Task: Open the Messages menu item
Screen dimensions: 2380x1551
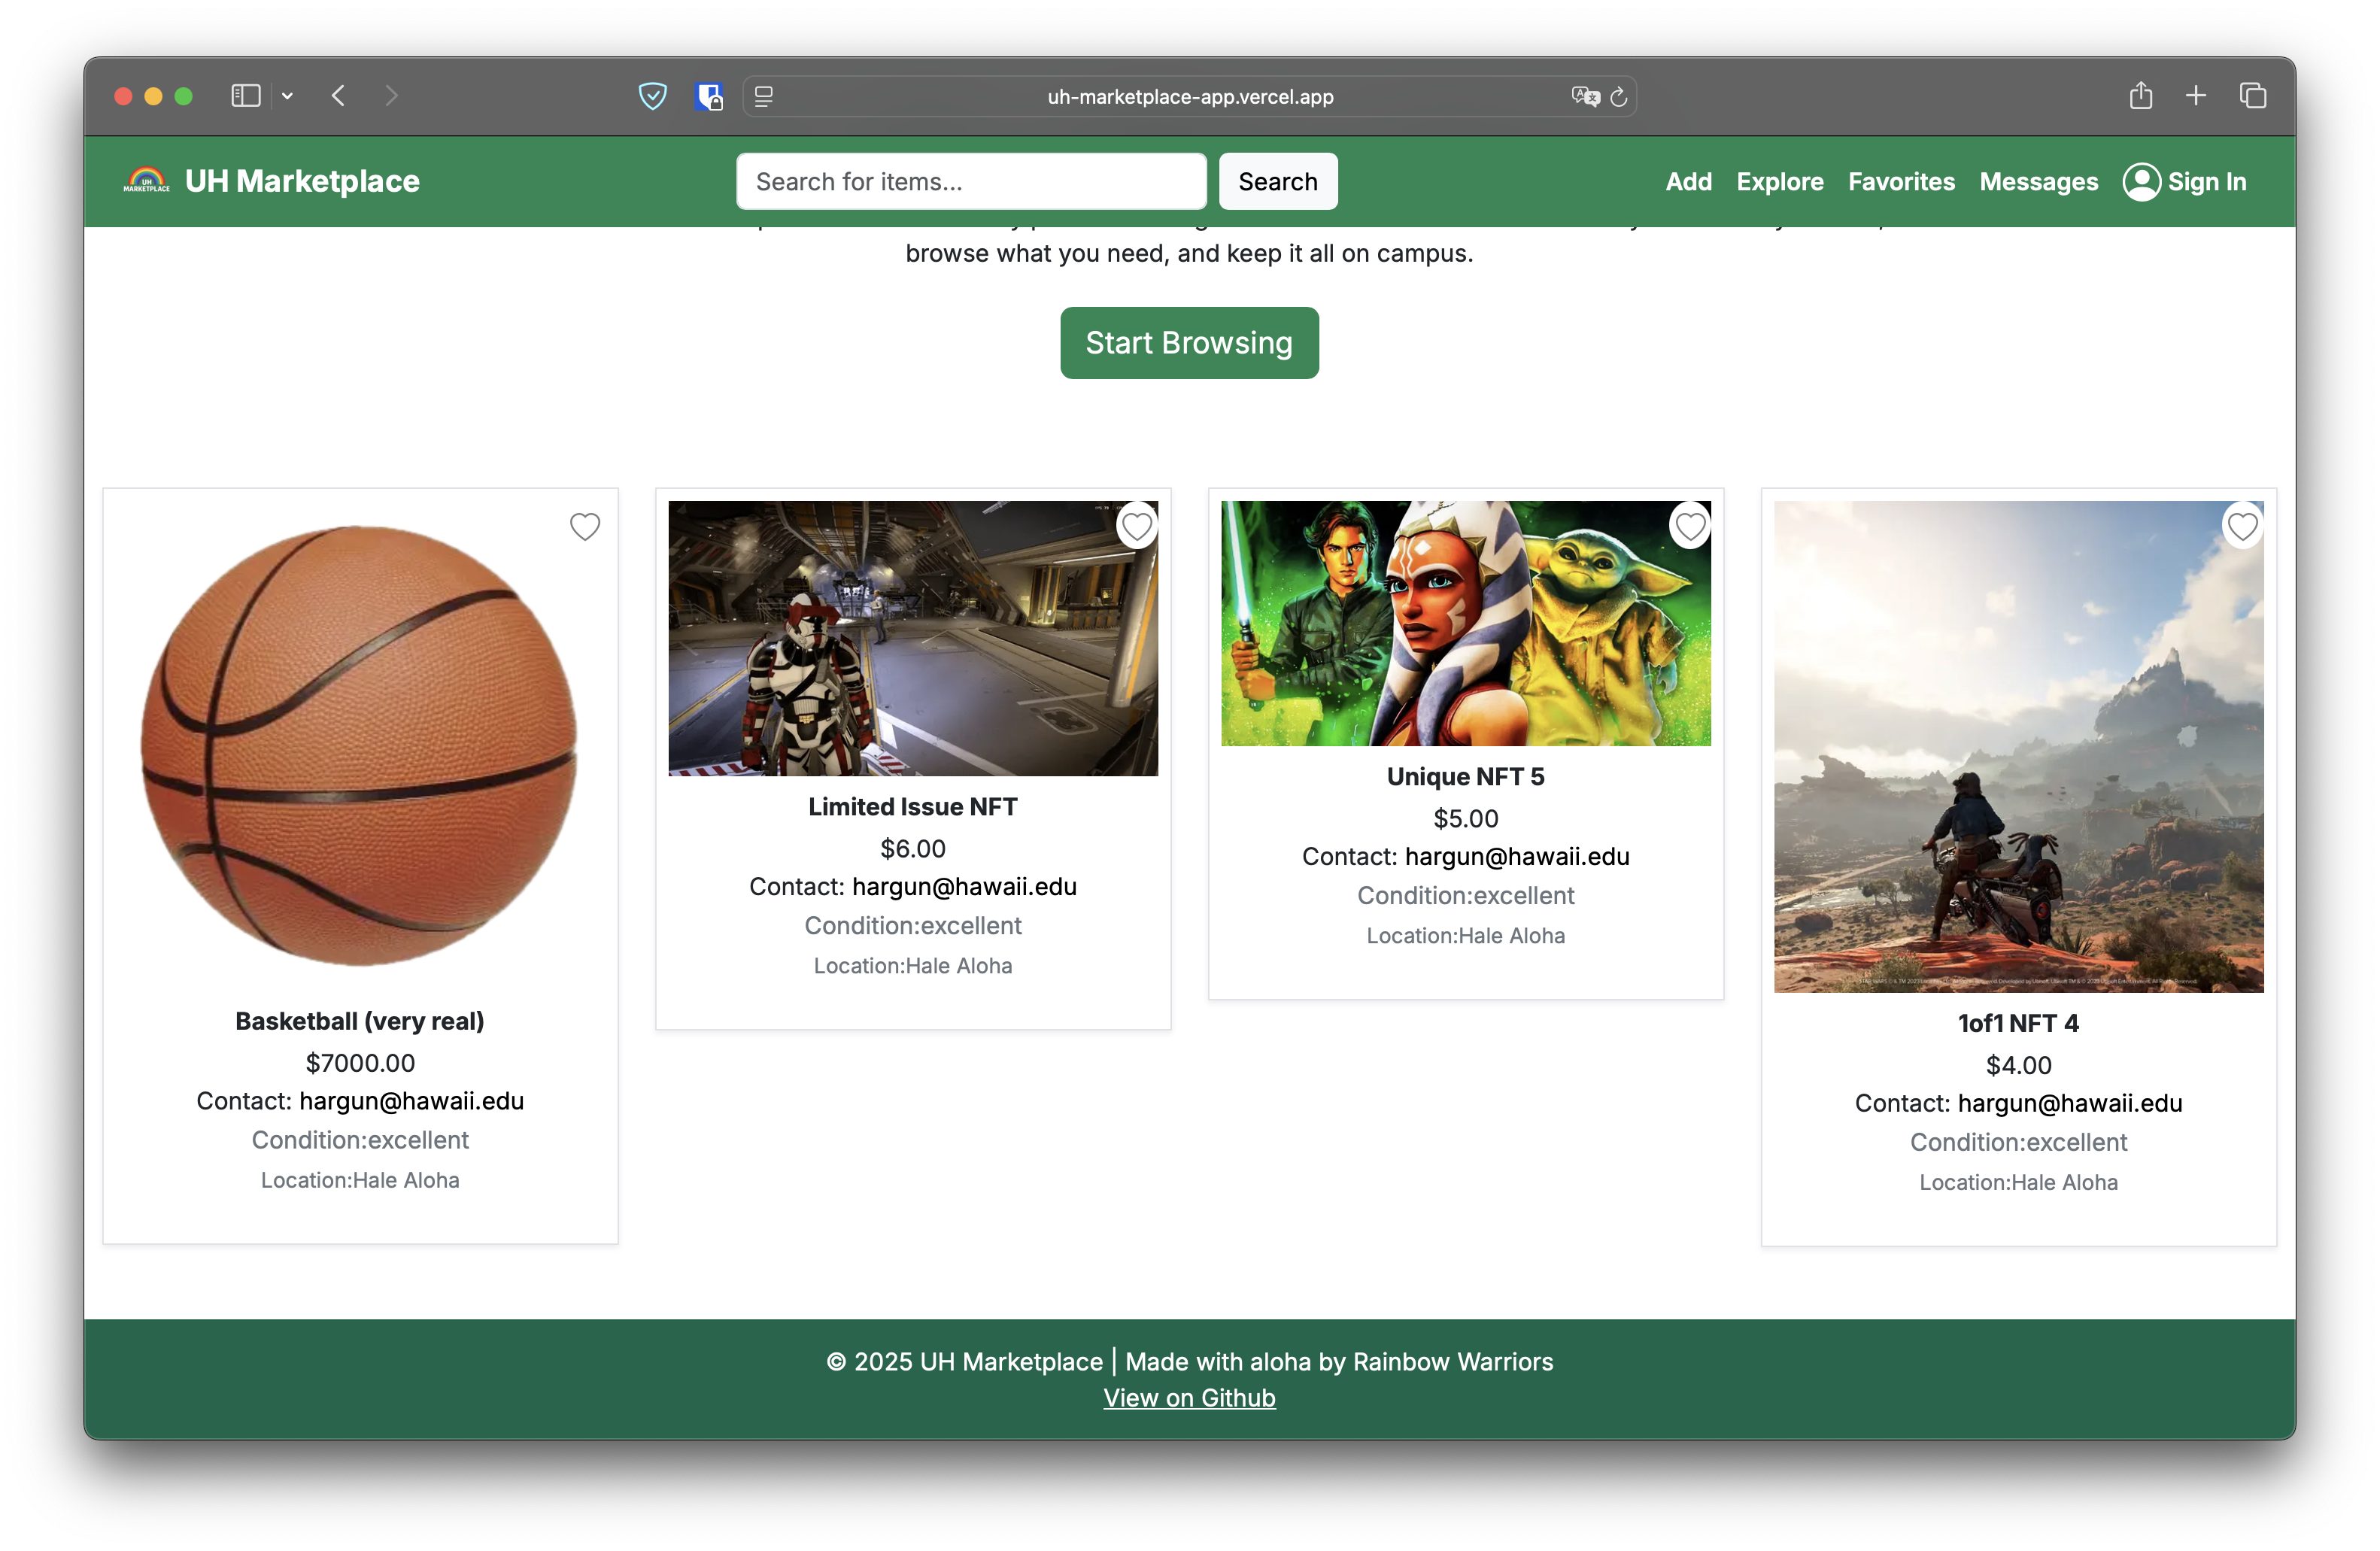Action: tap(2038, 182)
